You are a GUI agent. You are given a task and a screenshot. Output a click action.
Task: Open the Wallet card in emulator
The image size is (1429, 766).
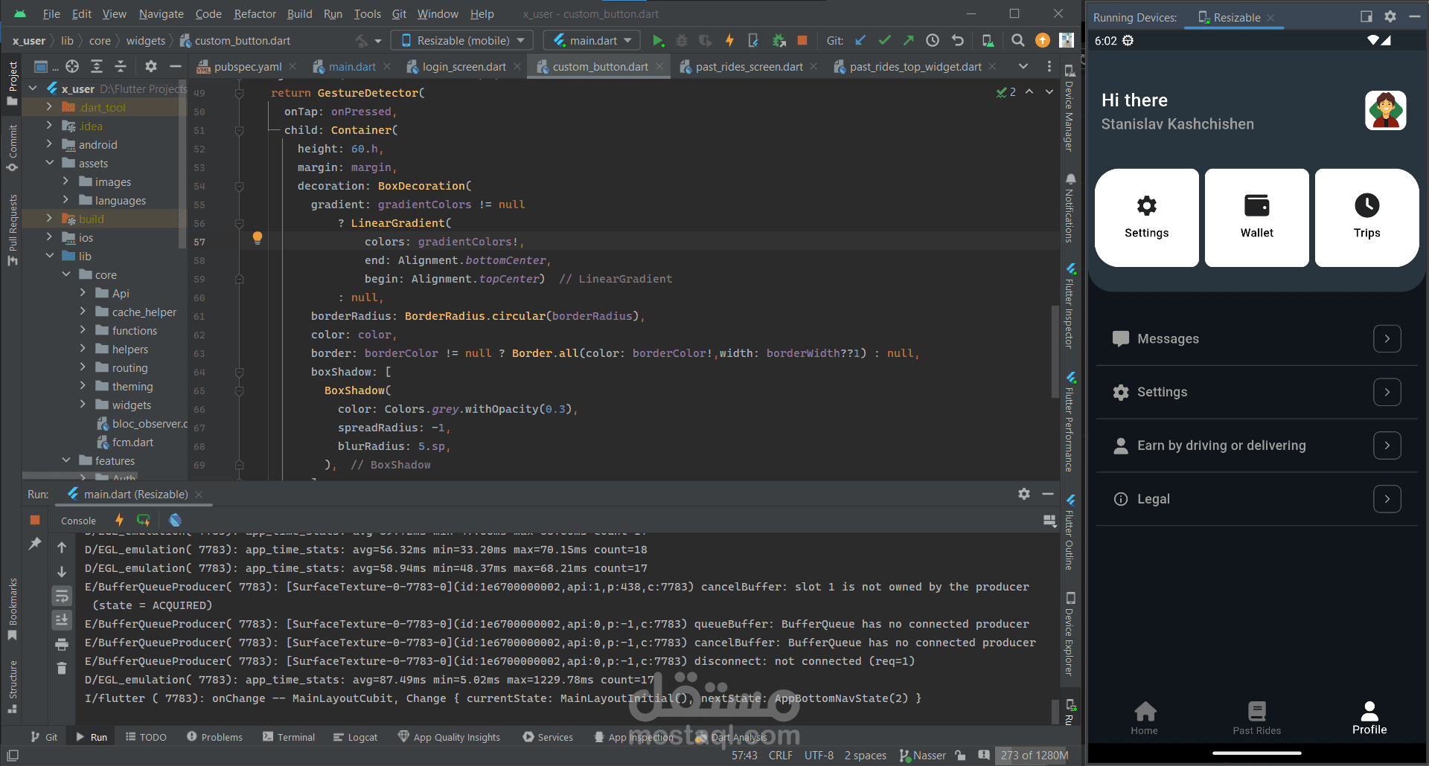coord(1256,217)
